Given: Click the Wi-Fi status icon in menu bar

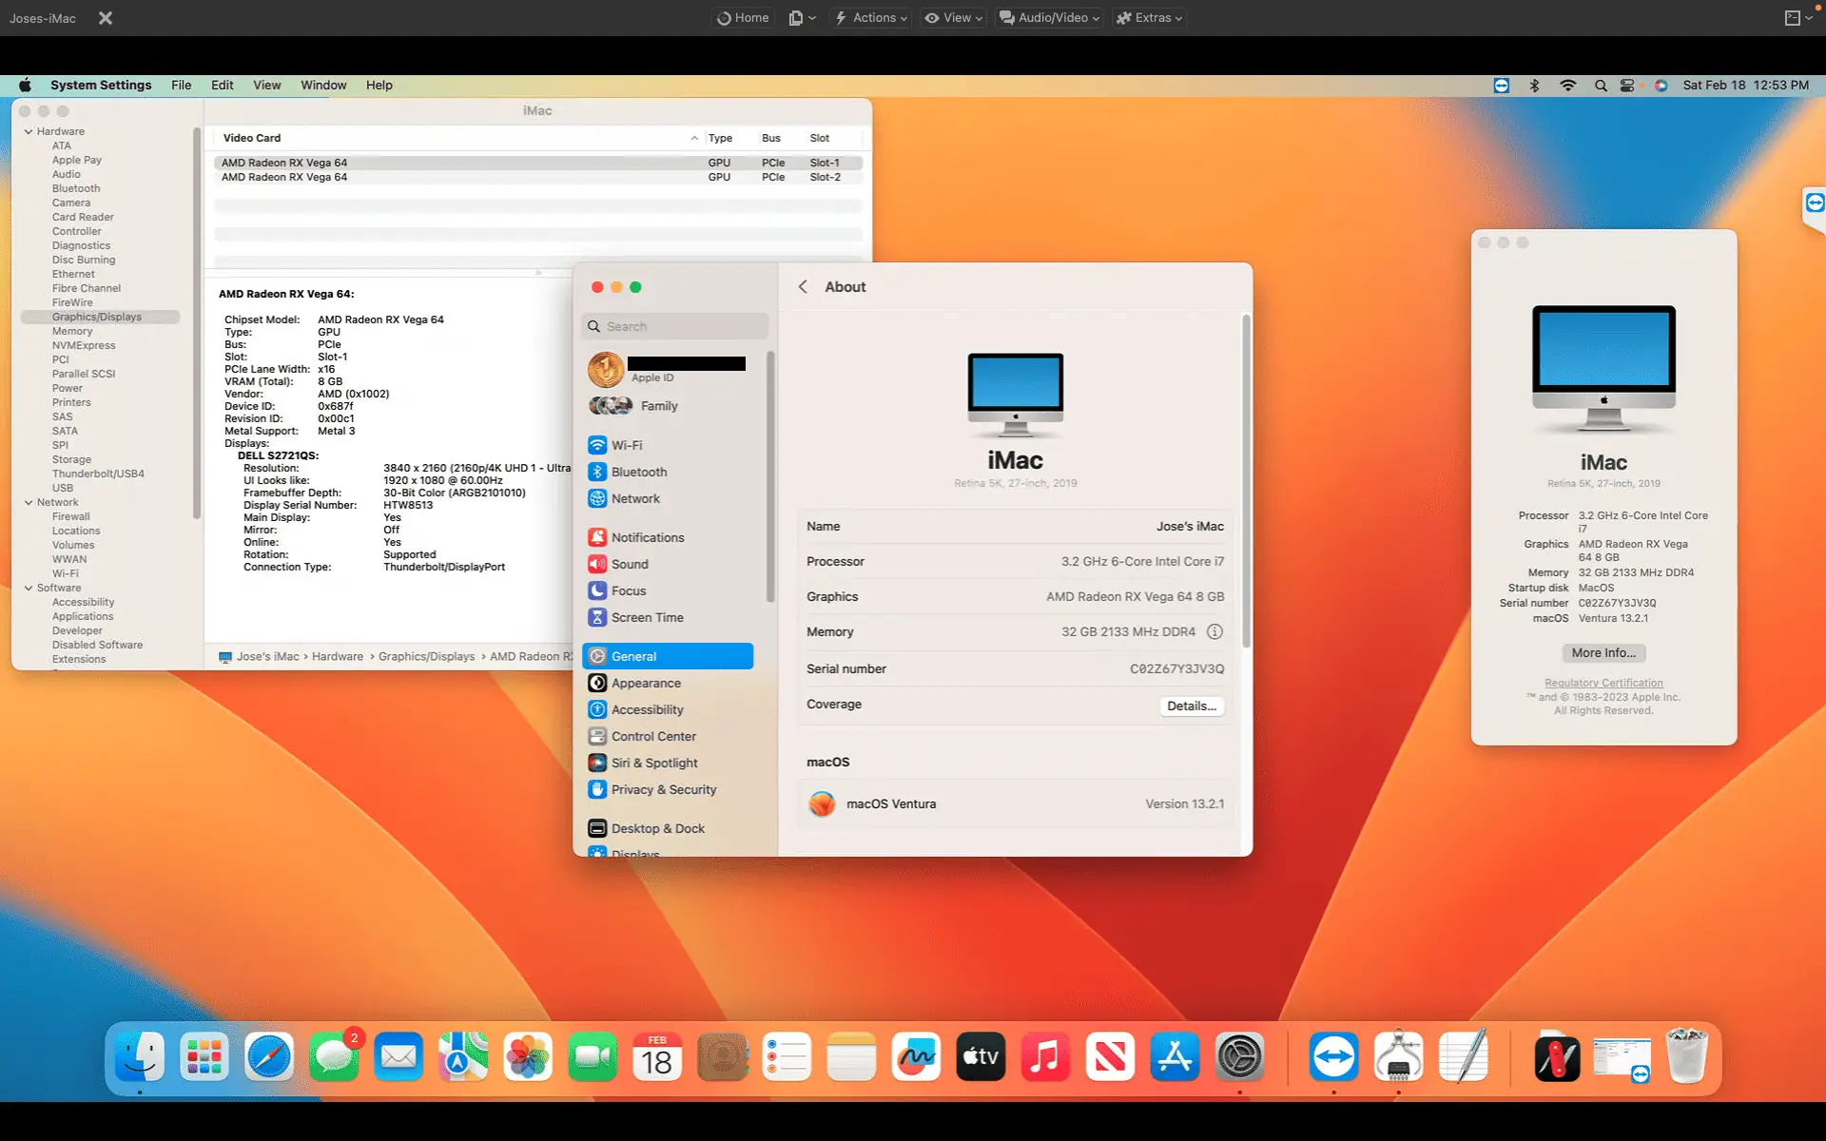Looking at the screenshot, I should [1567, 86].
